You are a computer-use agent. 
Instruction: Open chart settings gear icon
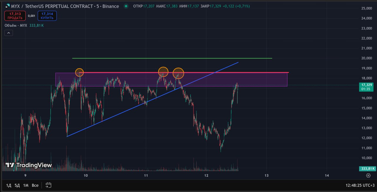(368, 176)
